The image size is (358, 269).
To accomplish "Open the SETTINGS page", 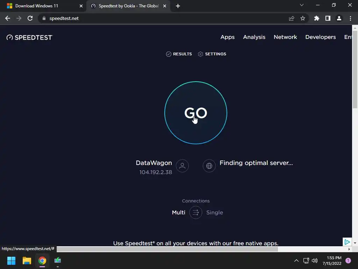I will click(212, 54).
